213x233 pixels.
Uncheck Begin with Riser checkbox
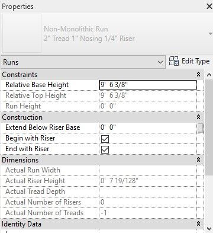pos(105,139)
